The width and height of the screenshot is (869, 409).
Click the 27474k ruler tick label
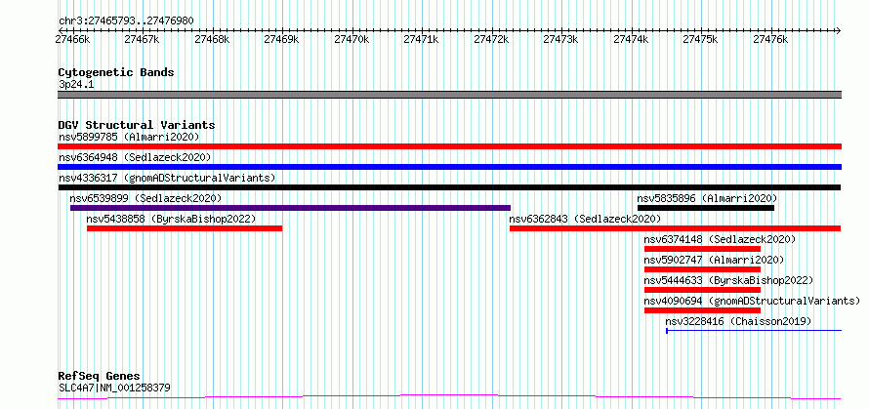(631, 39)
